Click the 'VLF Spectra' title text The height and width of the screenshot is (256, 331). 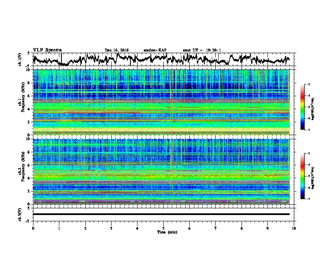(47, 50)
